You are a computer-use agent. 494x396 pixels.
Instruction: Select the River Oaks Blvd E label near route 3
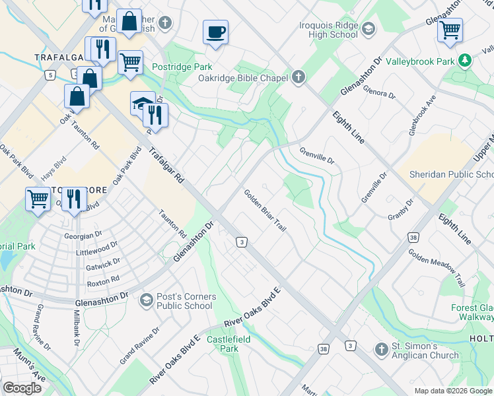point(252,307)
